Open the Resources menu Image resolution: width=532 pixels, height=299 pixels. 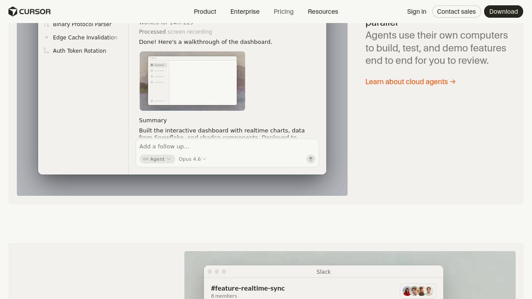pyautogui.click(x=323, y=12)
